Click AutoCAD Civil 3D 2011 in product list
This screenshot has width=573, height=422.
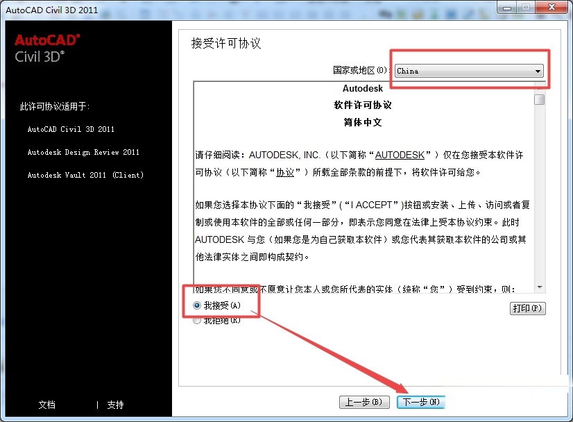71,129
